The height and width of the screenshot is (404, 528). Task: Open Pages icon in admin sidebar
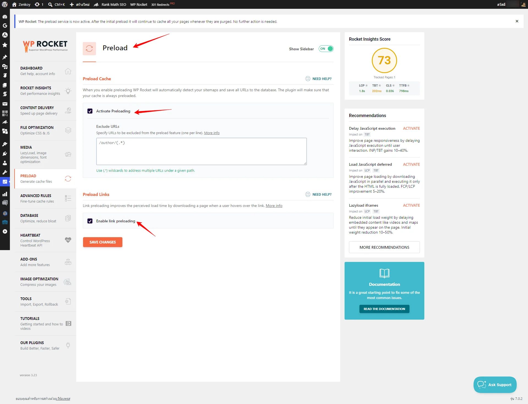(5, 85)
